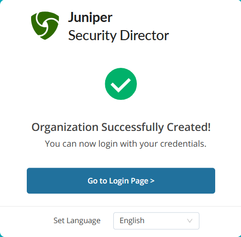The image size is (241, 237).
Task: Open the Set Language dropdown
Action: pyautogui.click(x=156, y=221)
